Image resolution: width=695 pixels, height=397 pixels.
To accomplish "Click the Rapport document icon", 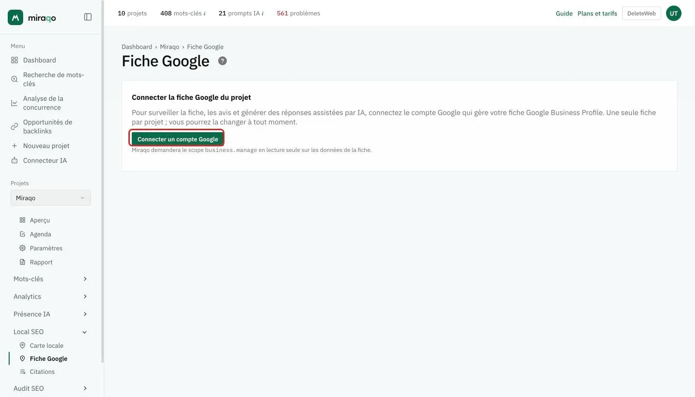I will [22, 262].
